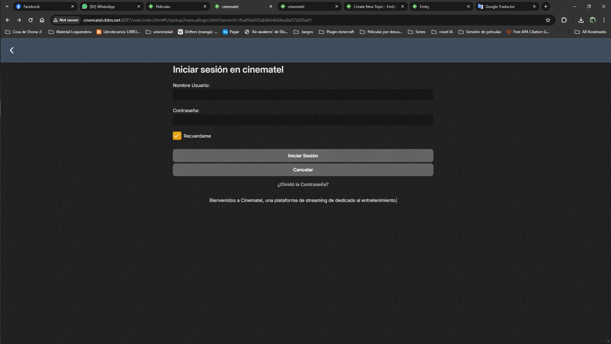Bookmark this page with star icon
This screenshot has width=611, height=344.
(548, 20)
